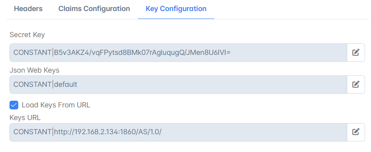The height and width of the screenshot is (152, 371).
Task: Click the Json Web Keys edit icon
Action: 356,84
